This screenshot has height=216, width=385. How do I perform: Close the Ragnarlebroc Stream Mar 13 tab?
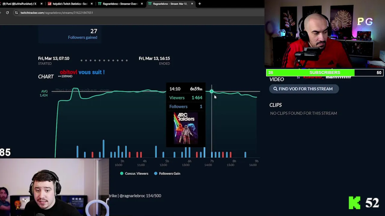pyautogui.click(x=192, y=4)
